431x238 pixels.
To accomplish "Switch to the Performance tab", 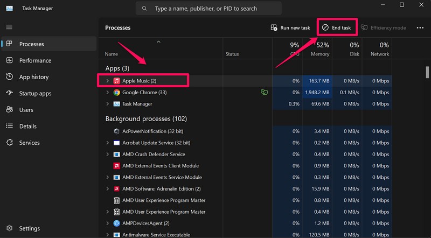I will pos(35,61).
